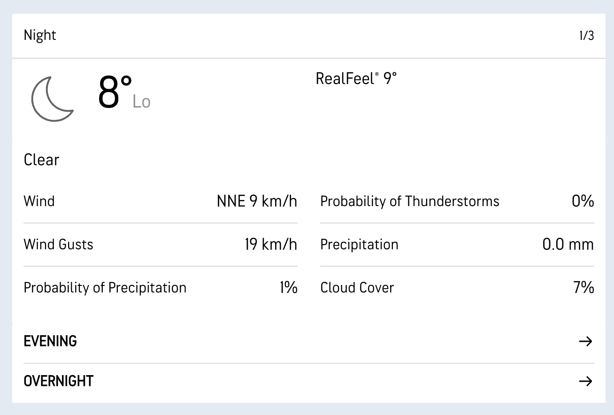Image resolution: width=614 pixels, height=415 pixels.
Task: Expand the OVERNIGHT forecast section
Action: [59, 381]
